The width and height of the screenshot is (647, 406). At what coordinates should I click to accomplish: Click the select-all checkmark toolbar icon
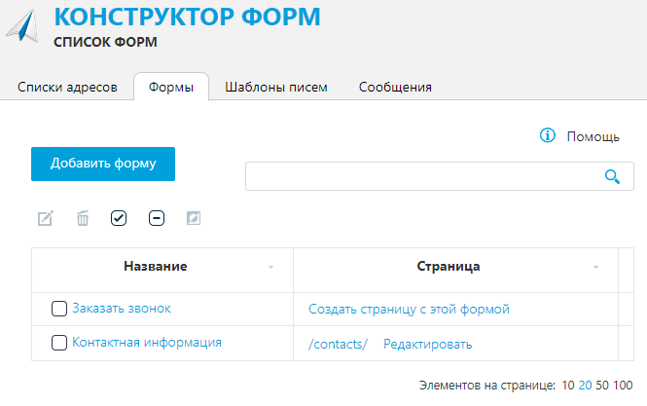(x=119, y=218)
